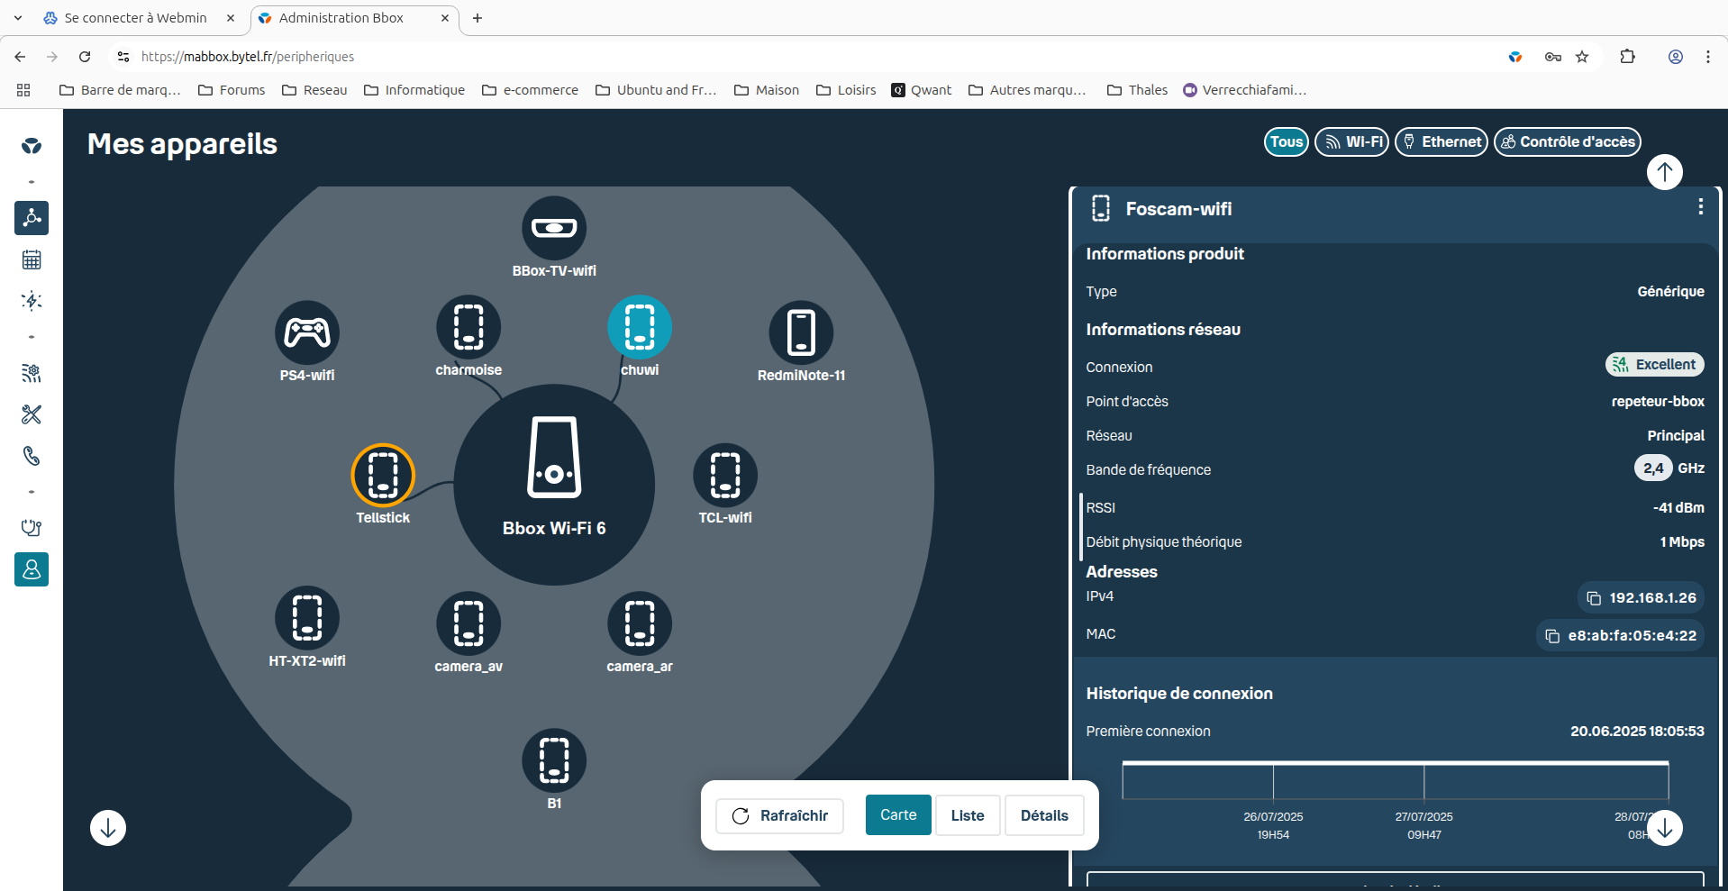Expand the tab search chevron
The image size is (1728, 891).
(x=18, y=18)
